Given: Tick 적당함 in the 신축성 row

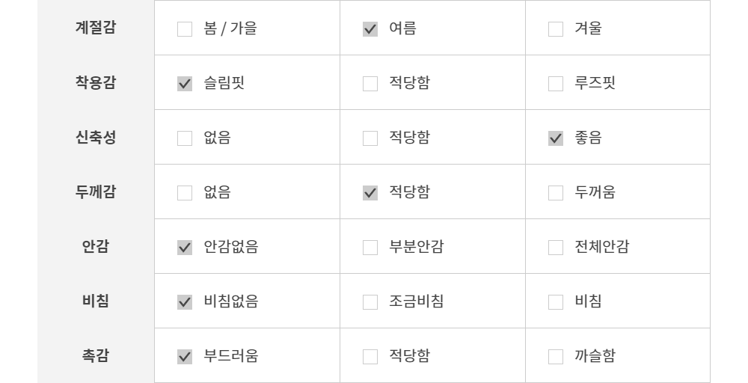Looking at the screenshot, I should pos(370,138).
